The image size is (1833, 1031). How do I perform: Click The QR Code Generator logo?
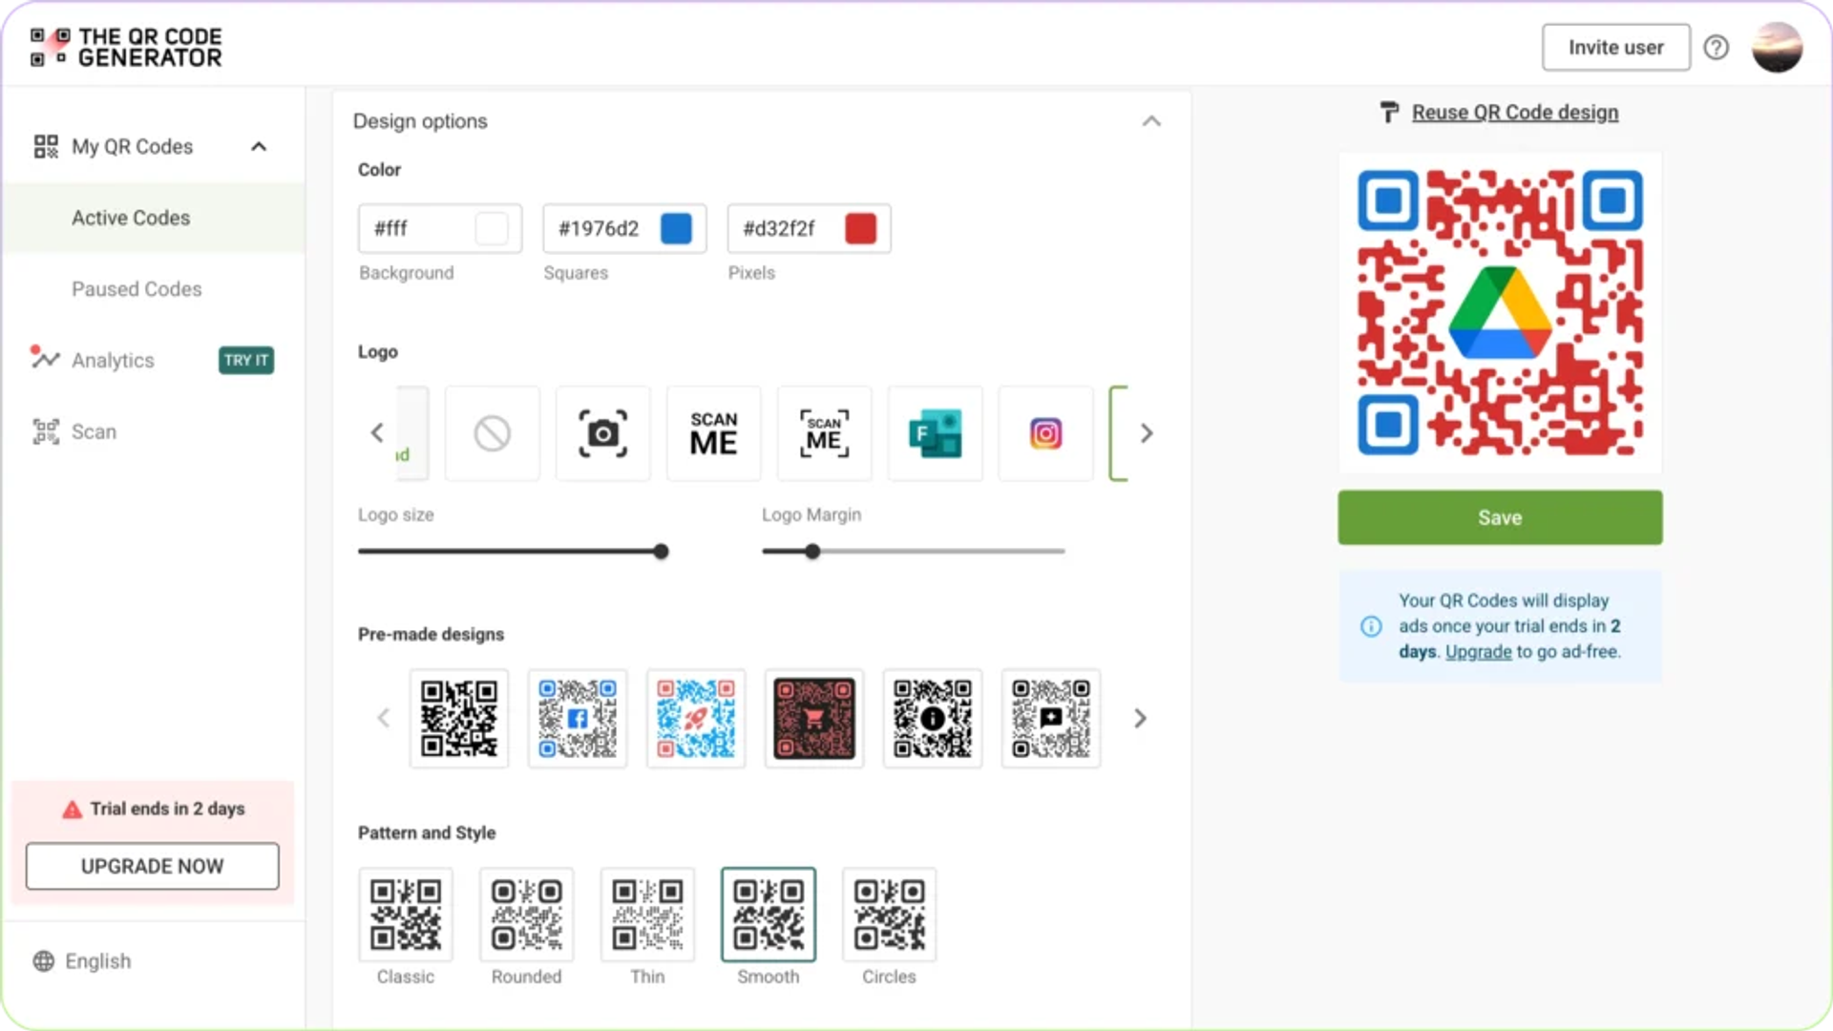[126, 48]
